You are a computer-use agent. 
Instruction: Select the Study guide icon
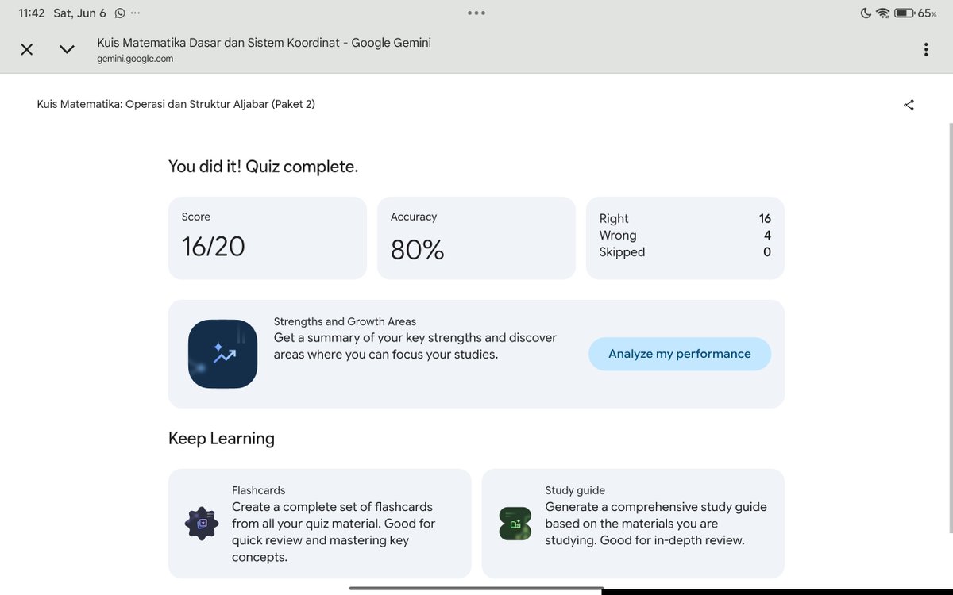(x=515, y=524)
